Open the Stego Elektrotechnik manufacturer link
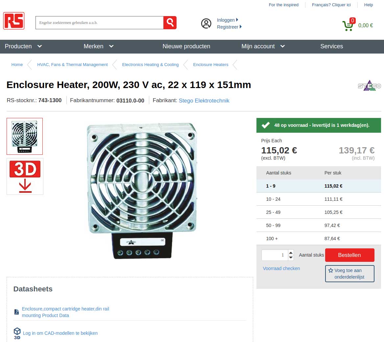Image resolution: width=384 pixels, height=342 pixels. pos(204,101)
